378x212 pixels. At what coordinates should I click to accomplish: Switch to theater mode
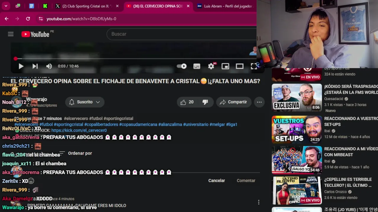[239, 66]
